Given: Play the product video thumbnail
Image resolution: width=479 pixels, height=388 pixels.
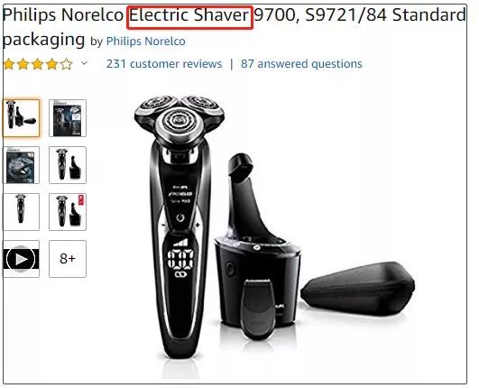Looking at the screenshot, I should click(x=22, y=259).
